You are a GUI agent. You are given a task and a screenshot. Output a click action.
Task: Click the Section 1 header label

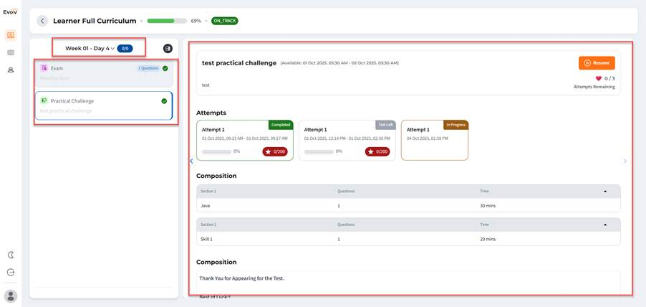pyautogui.click(x=208, y=192)
